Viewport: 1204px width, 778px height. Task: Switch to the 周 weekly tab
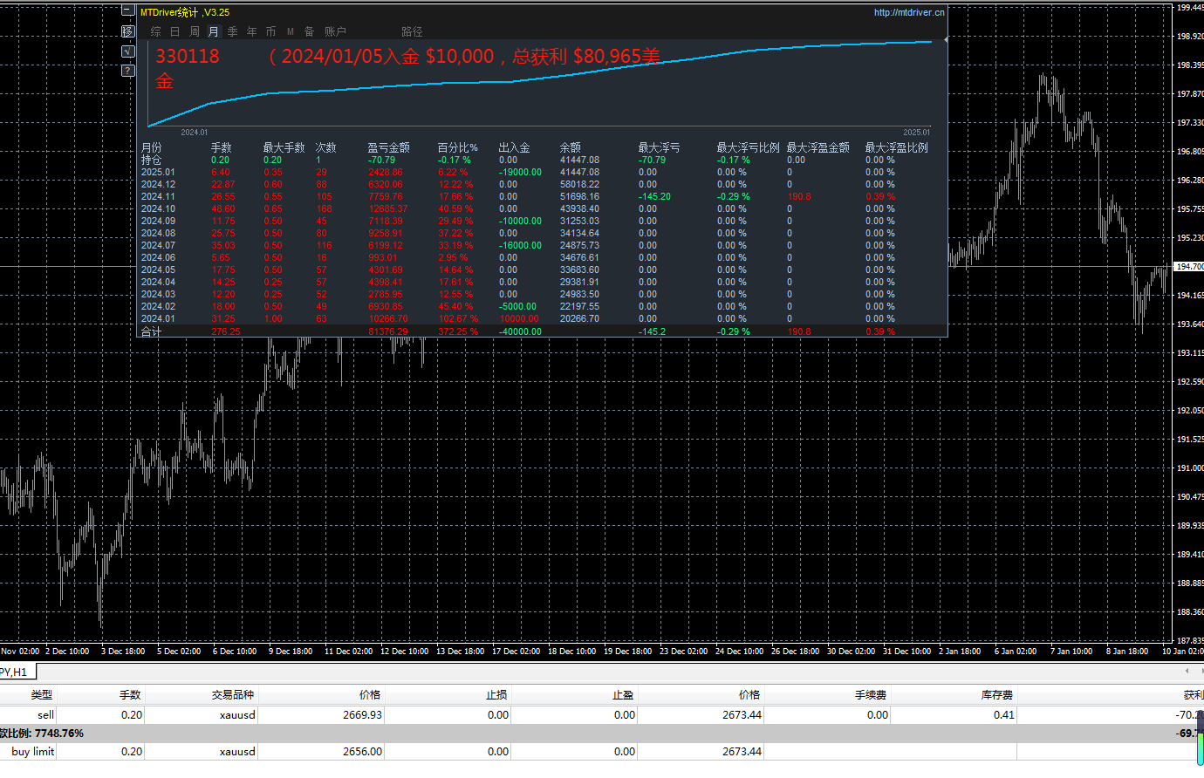(195, 31)
